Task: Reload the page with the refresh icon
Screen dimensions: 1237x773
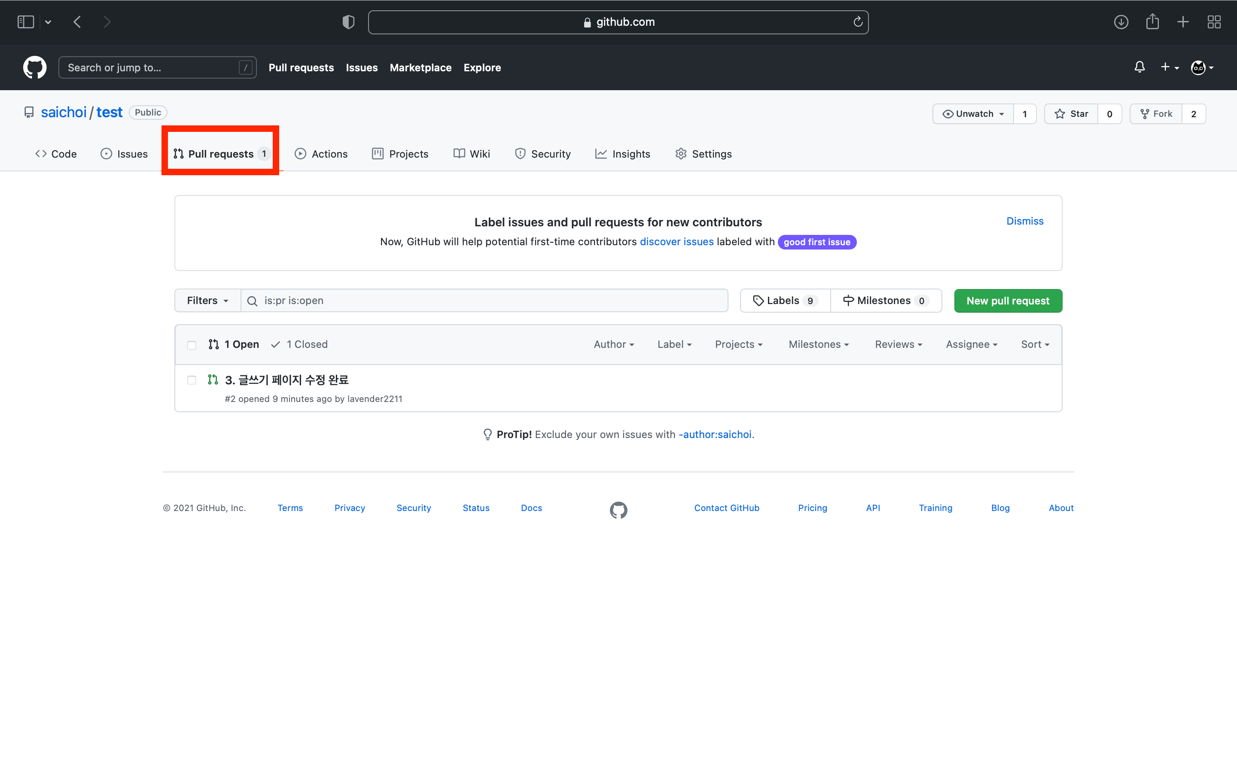Action: pos(858,21)
